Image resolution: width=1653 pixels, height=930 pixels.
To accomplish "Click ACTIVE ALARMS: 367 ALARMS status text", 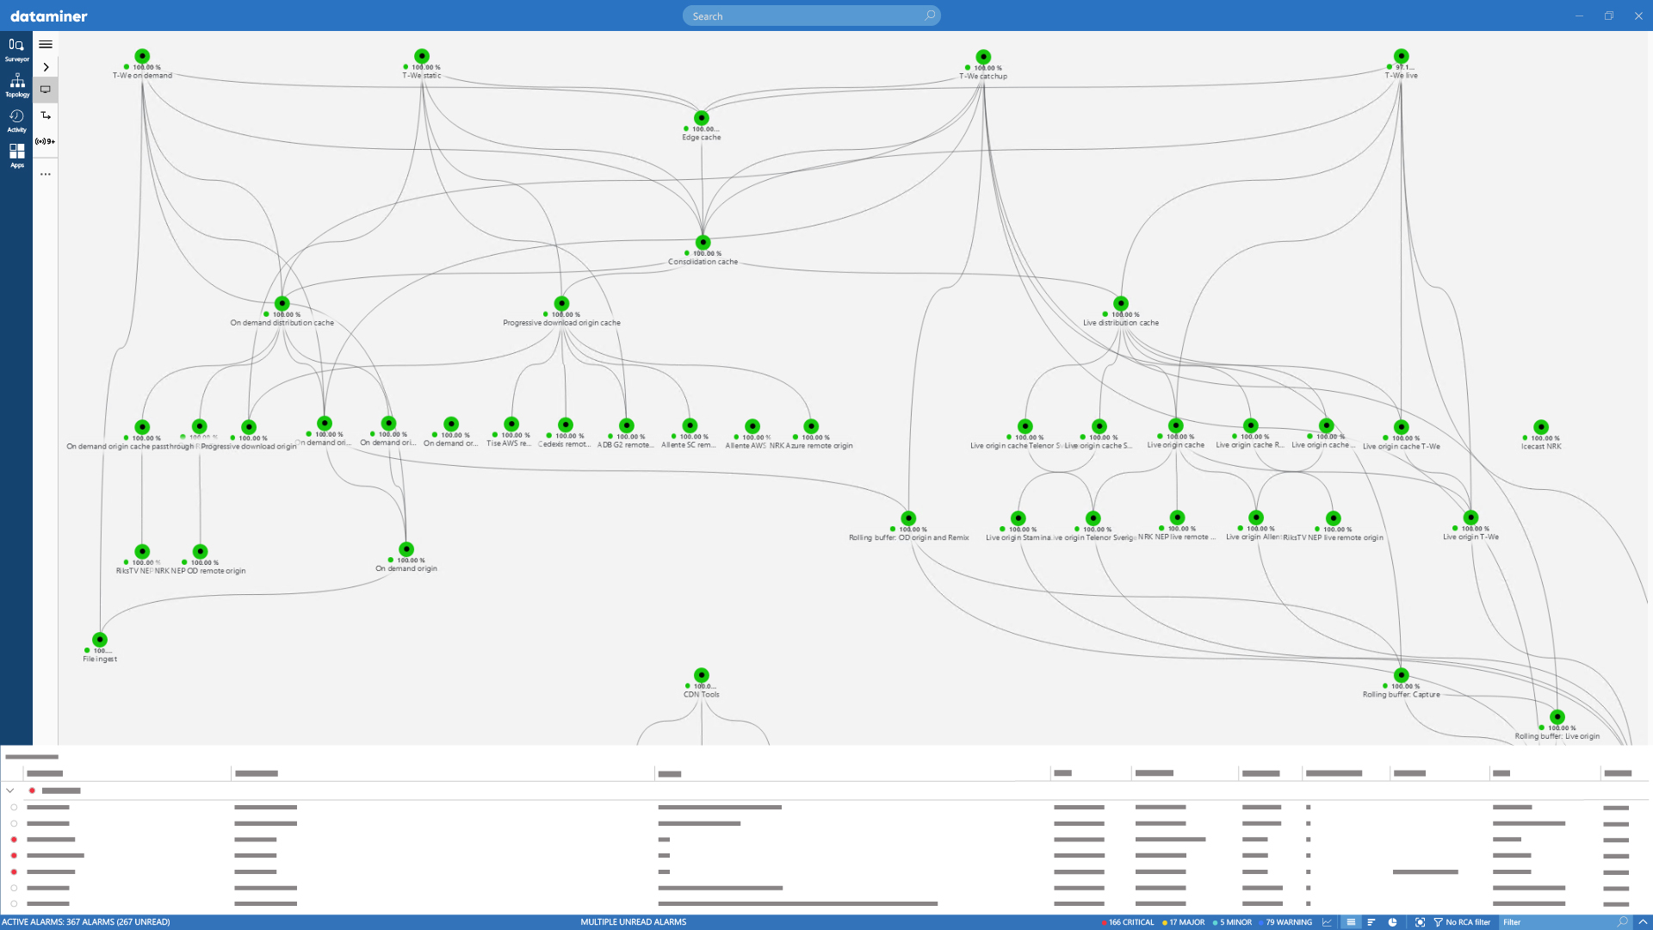I will click(x=86, y=922).
